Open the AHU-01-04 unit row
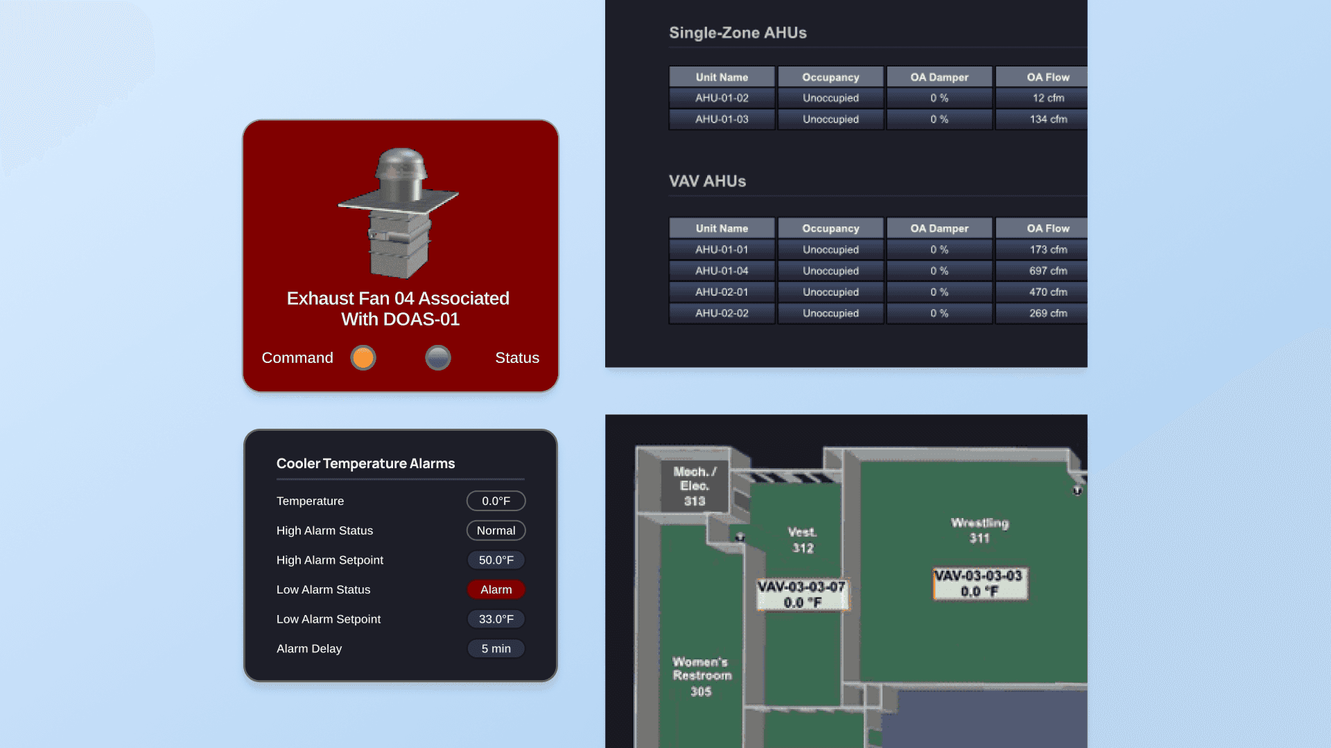1331x748 pixels. point(722,271)
